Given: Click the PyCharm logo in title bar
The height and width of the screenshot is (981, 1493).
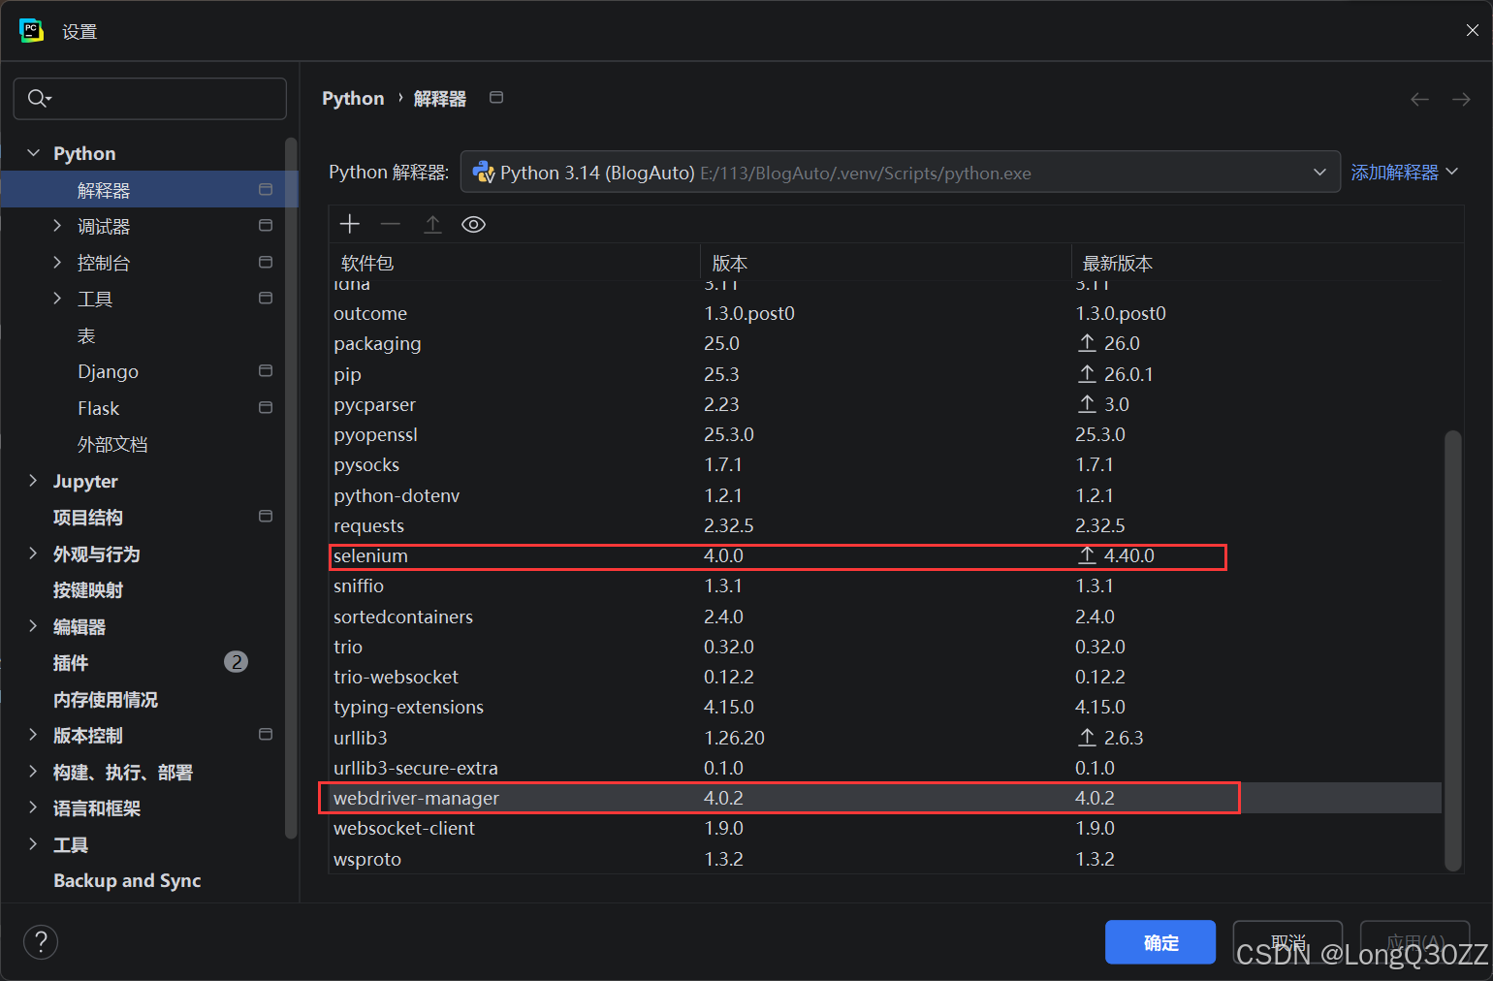Looking at the screenshot, I should pyautogui.click(x=31, y=30).
